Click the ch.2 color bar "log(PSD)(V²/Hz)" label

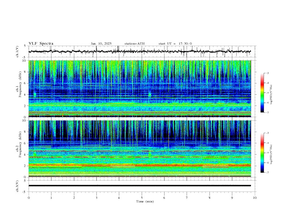271,155
